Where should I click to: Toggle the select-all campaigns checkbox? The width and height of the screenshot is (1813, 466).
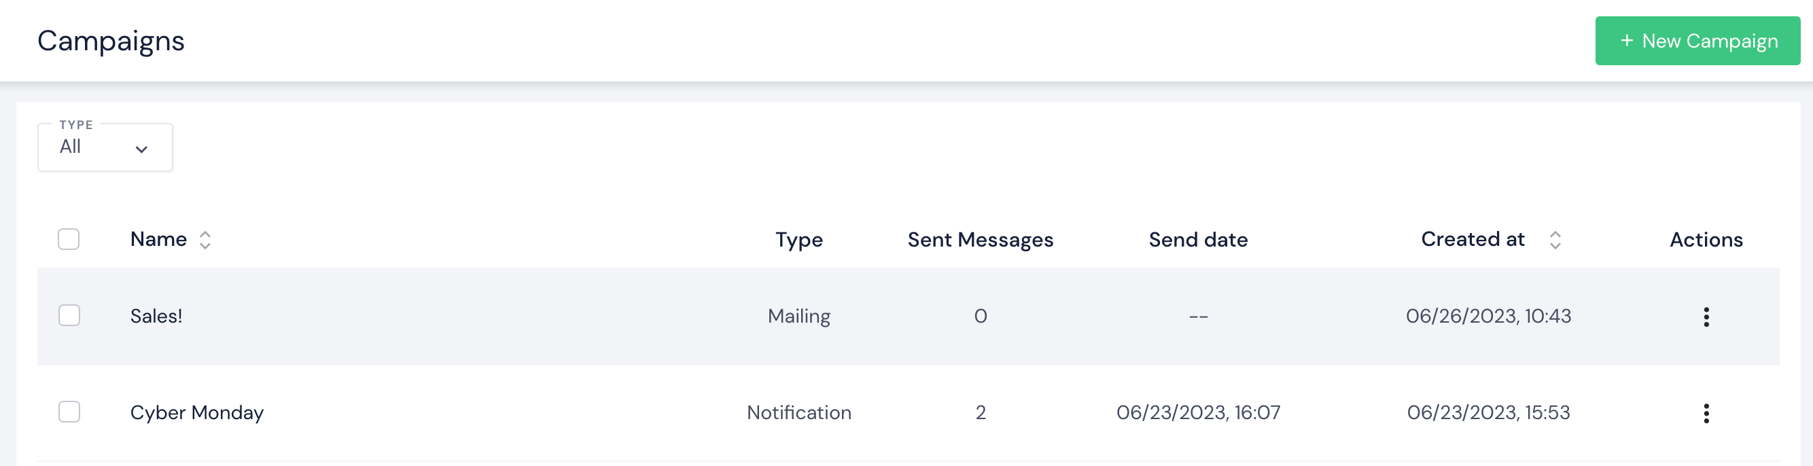click(x=68, y=239)
